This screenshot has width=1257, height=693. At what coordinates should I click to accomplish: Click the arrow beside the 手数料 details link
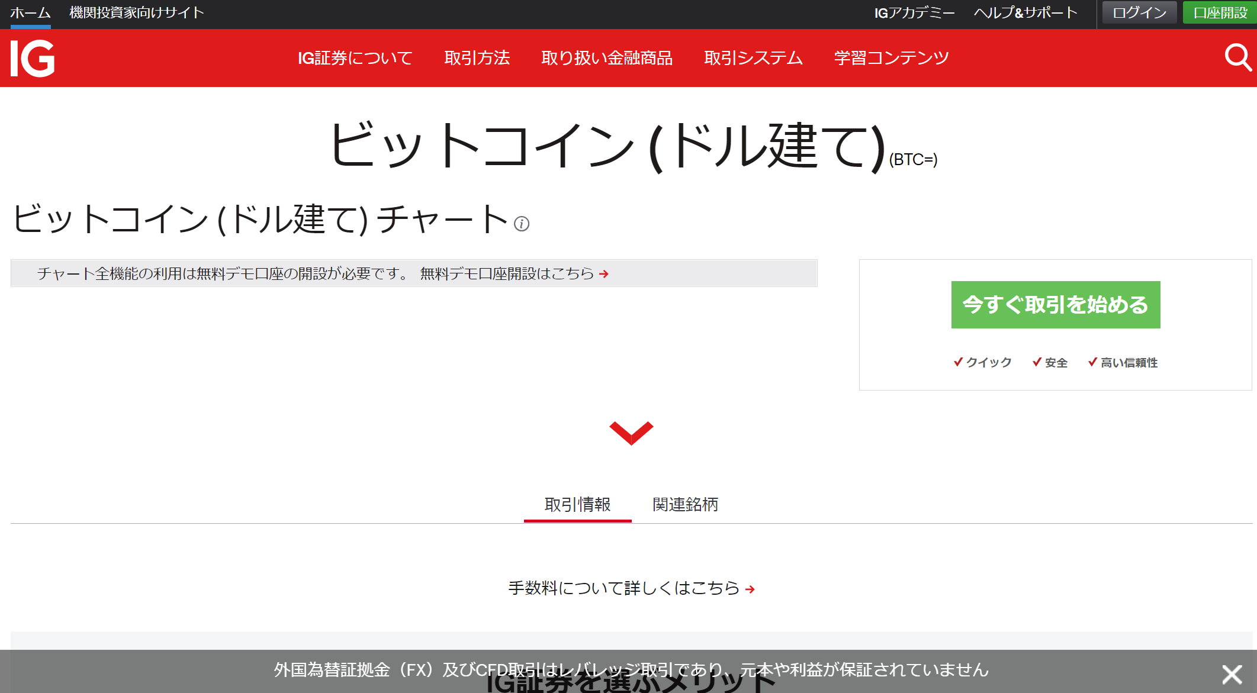tap(751, 588)
